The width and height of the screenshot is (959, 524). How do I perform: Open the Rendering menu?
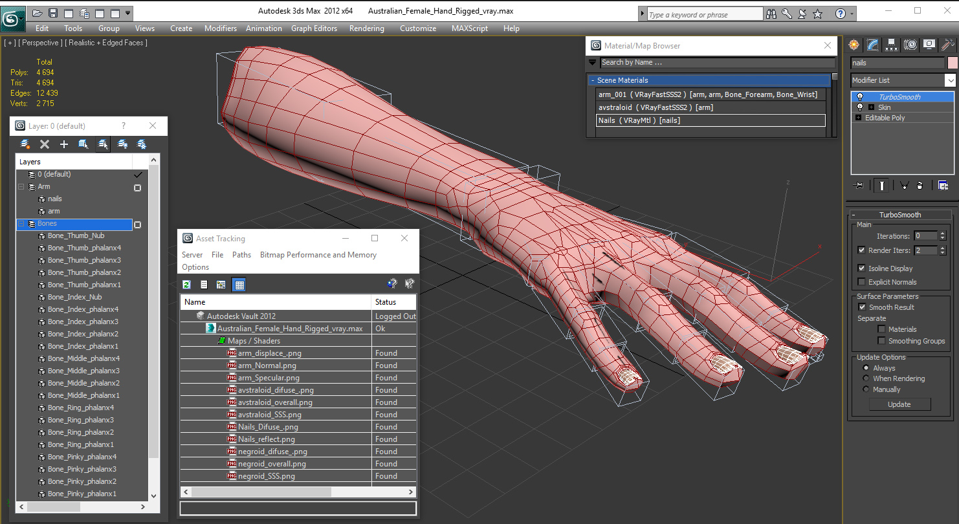click(x=366, y=28)
